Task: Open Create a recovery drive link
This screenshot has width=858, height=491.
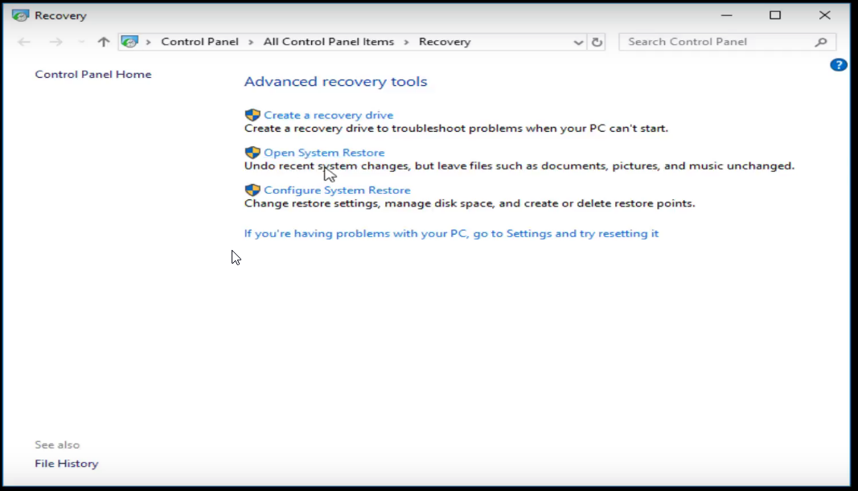Action: (x=328, y=115)
